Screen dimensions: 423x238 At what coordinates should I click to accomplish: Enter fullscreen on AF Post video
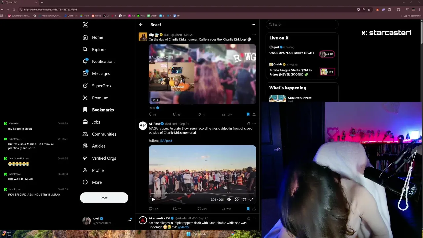(251, 199)
